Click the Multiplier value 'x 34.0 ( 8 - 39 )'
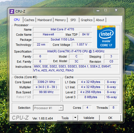Viewport: 134px width, 133px height. pyautogui.click(x=46, y=87)
